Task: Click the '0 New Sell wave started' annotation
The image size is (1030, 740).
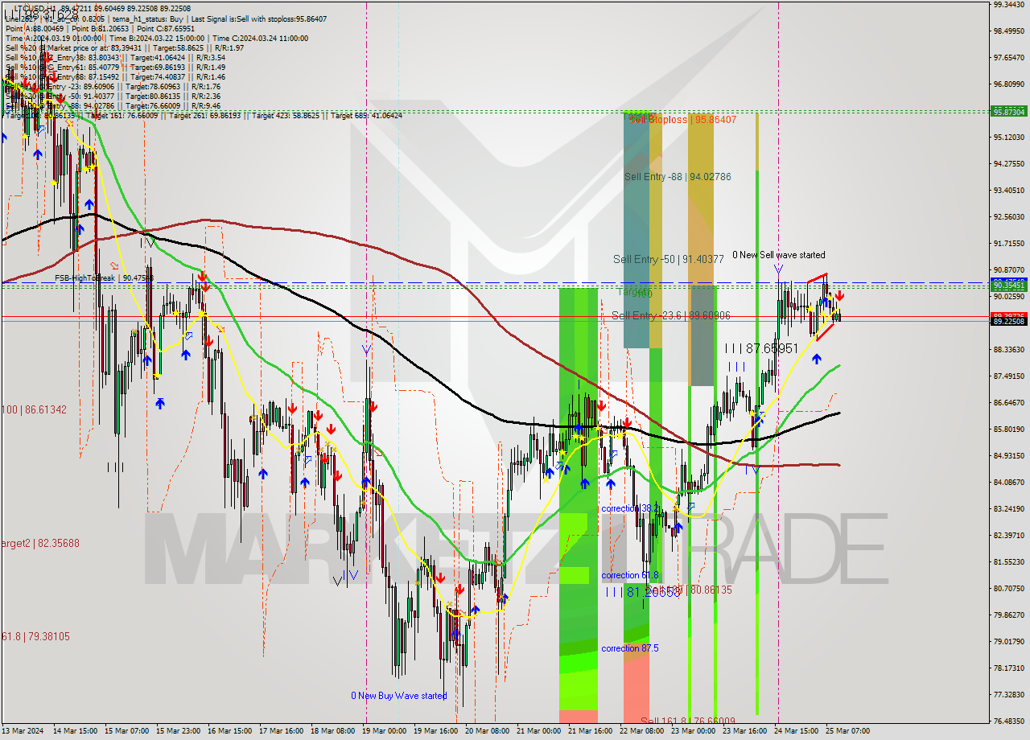Action: 778,255
